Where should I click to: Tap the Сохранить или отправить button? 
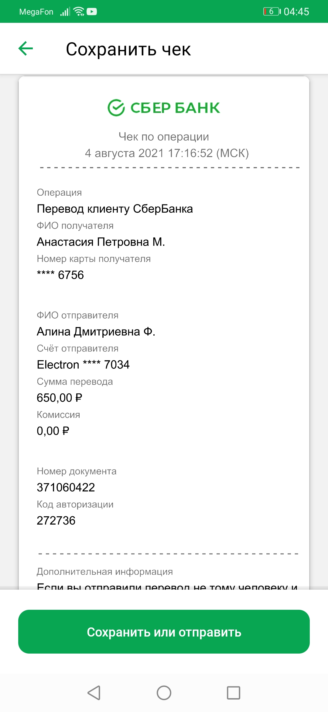[x=164, y=632]
